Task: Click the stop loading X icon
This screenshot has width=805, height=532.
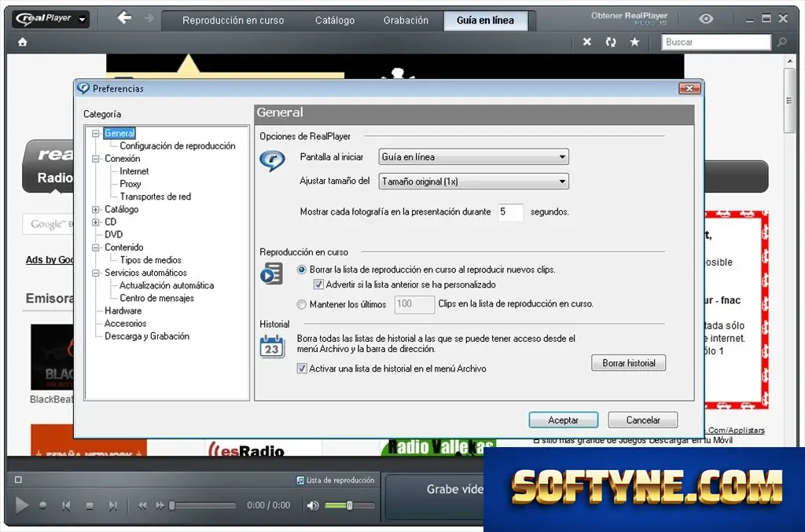Action: click(x=586, y=42)
